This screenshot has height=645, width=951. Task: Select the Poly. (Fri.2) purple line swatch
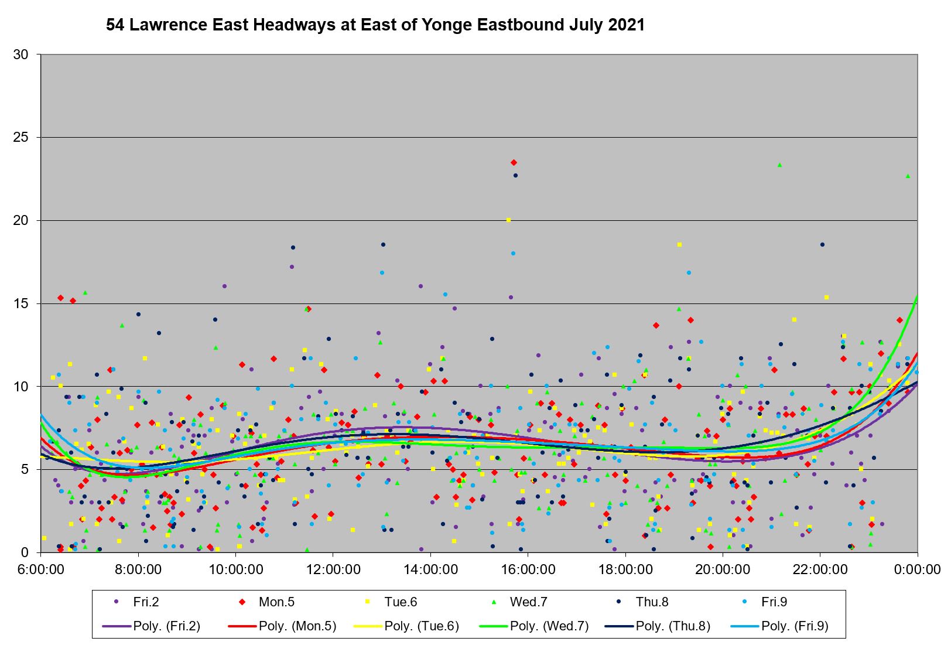click(117, 626)
